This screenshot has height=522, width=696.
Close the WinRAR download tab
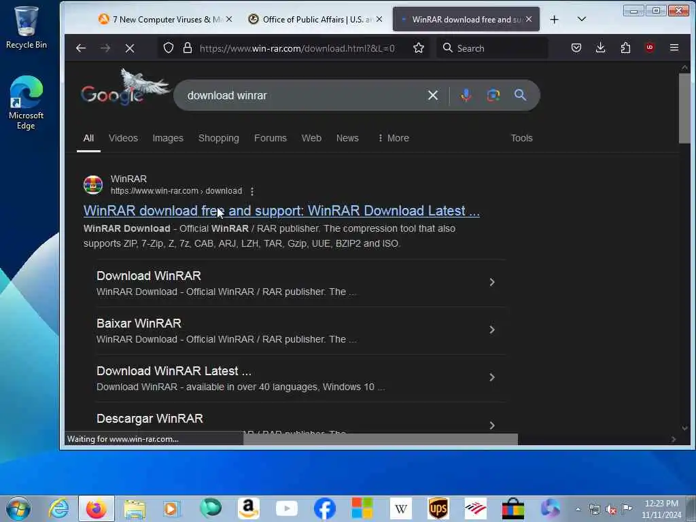(529, 19)
